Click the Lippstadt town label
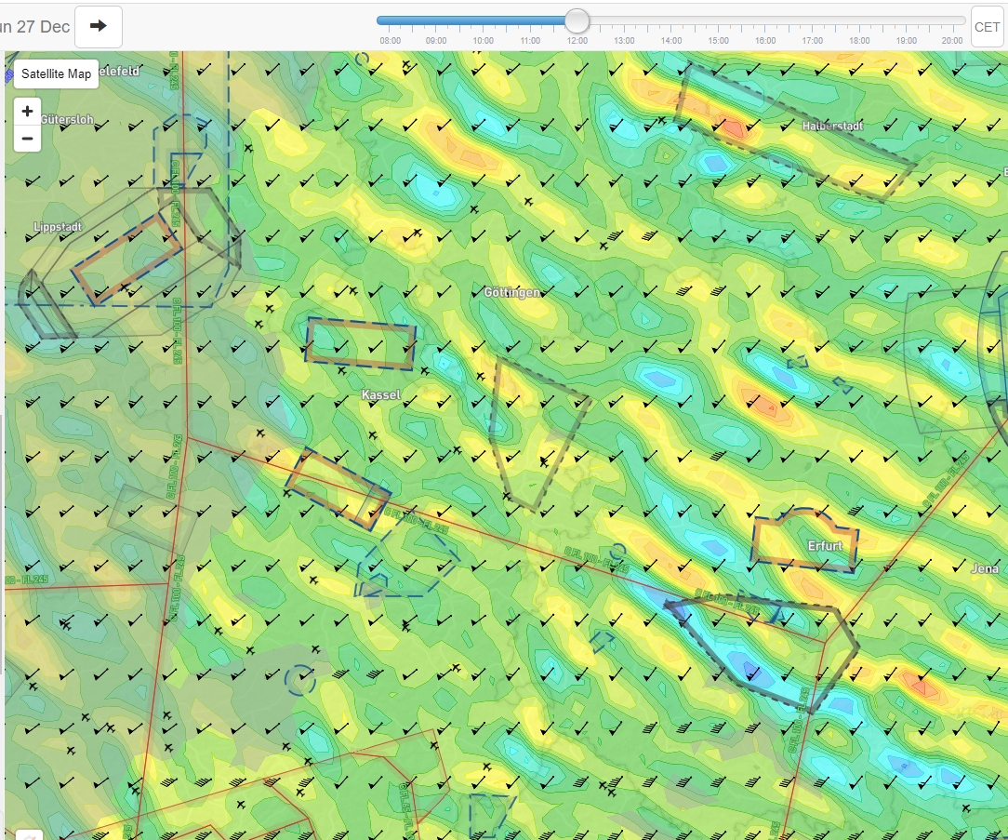Image resolution: width=1008 pixels, height=840 pixels. pyautogui.click(x=58, y=226)
